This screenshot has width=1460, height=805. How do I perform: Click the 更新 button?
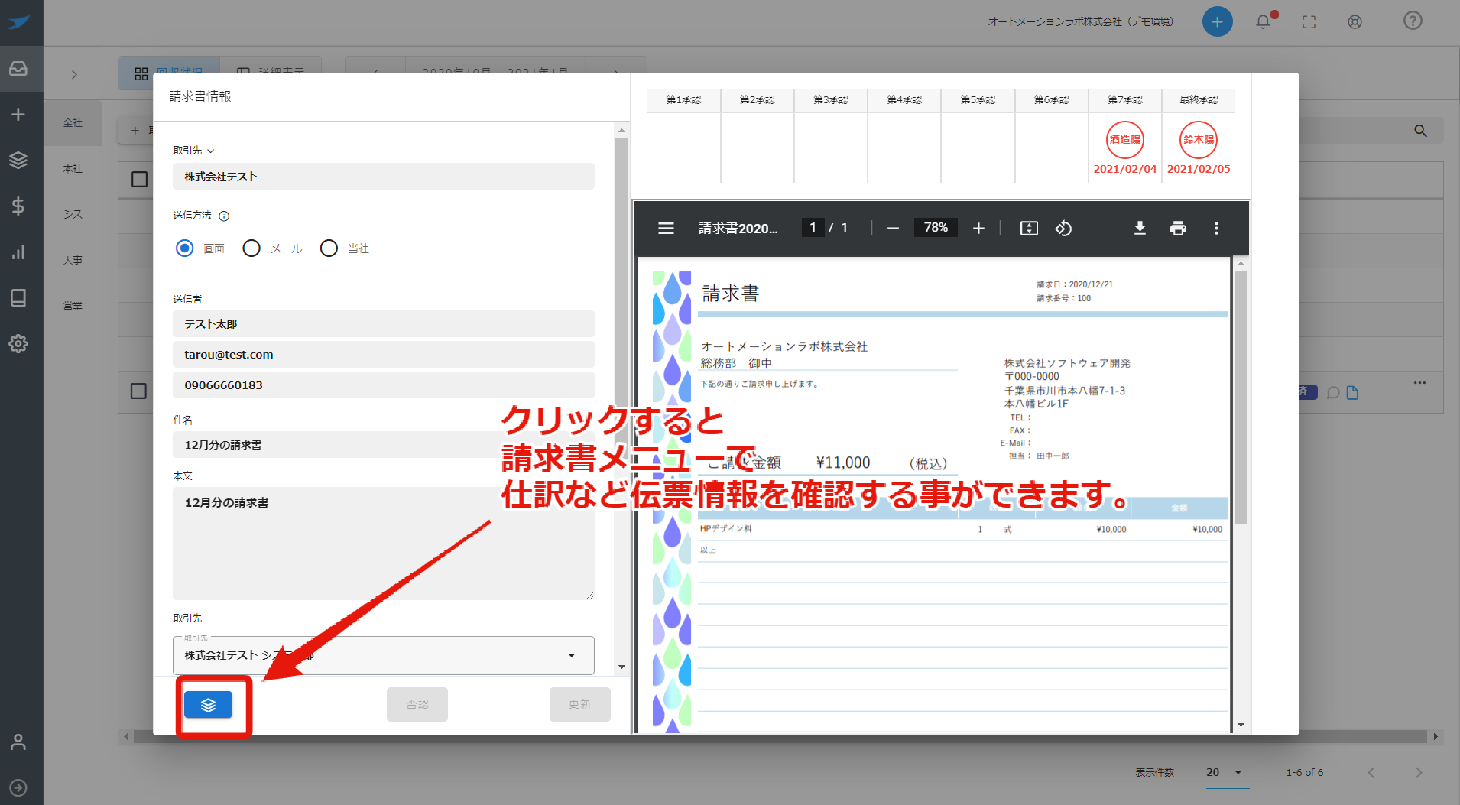click(x=579, y=704)
